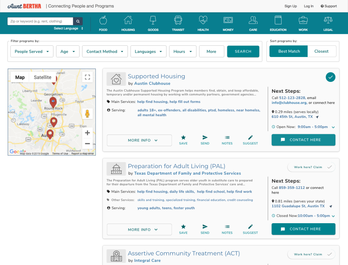Claim the Assertive Community Treatment listing
Image resolution: width=348 pixels, height=265 pixels.
click(x=311, y=254)
